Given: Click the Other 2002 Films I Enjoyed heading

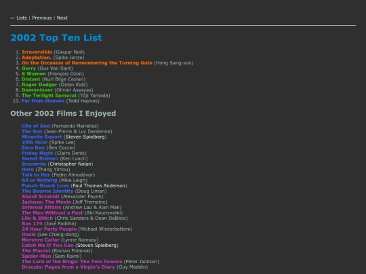Looking at the screenshot, I should point(63,114).
